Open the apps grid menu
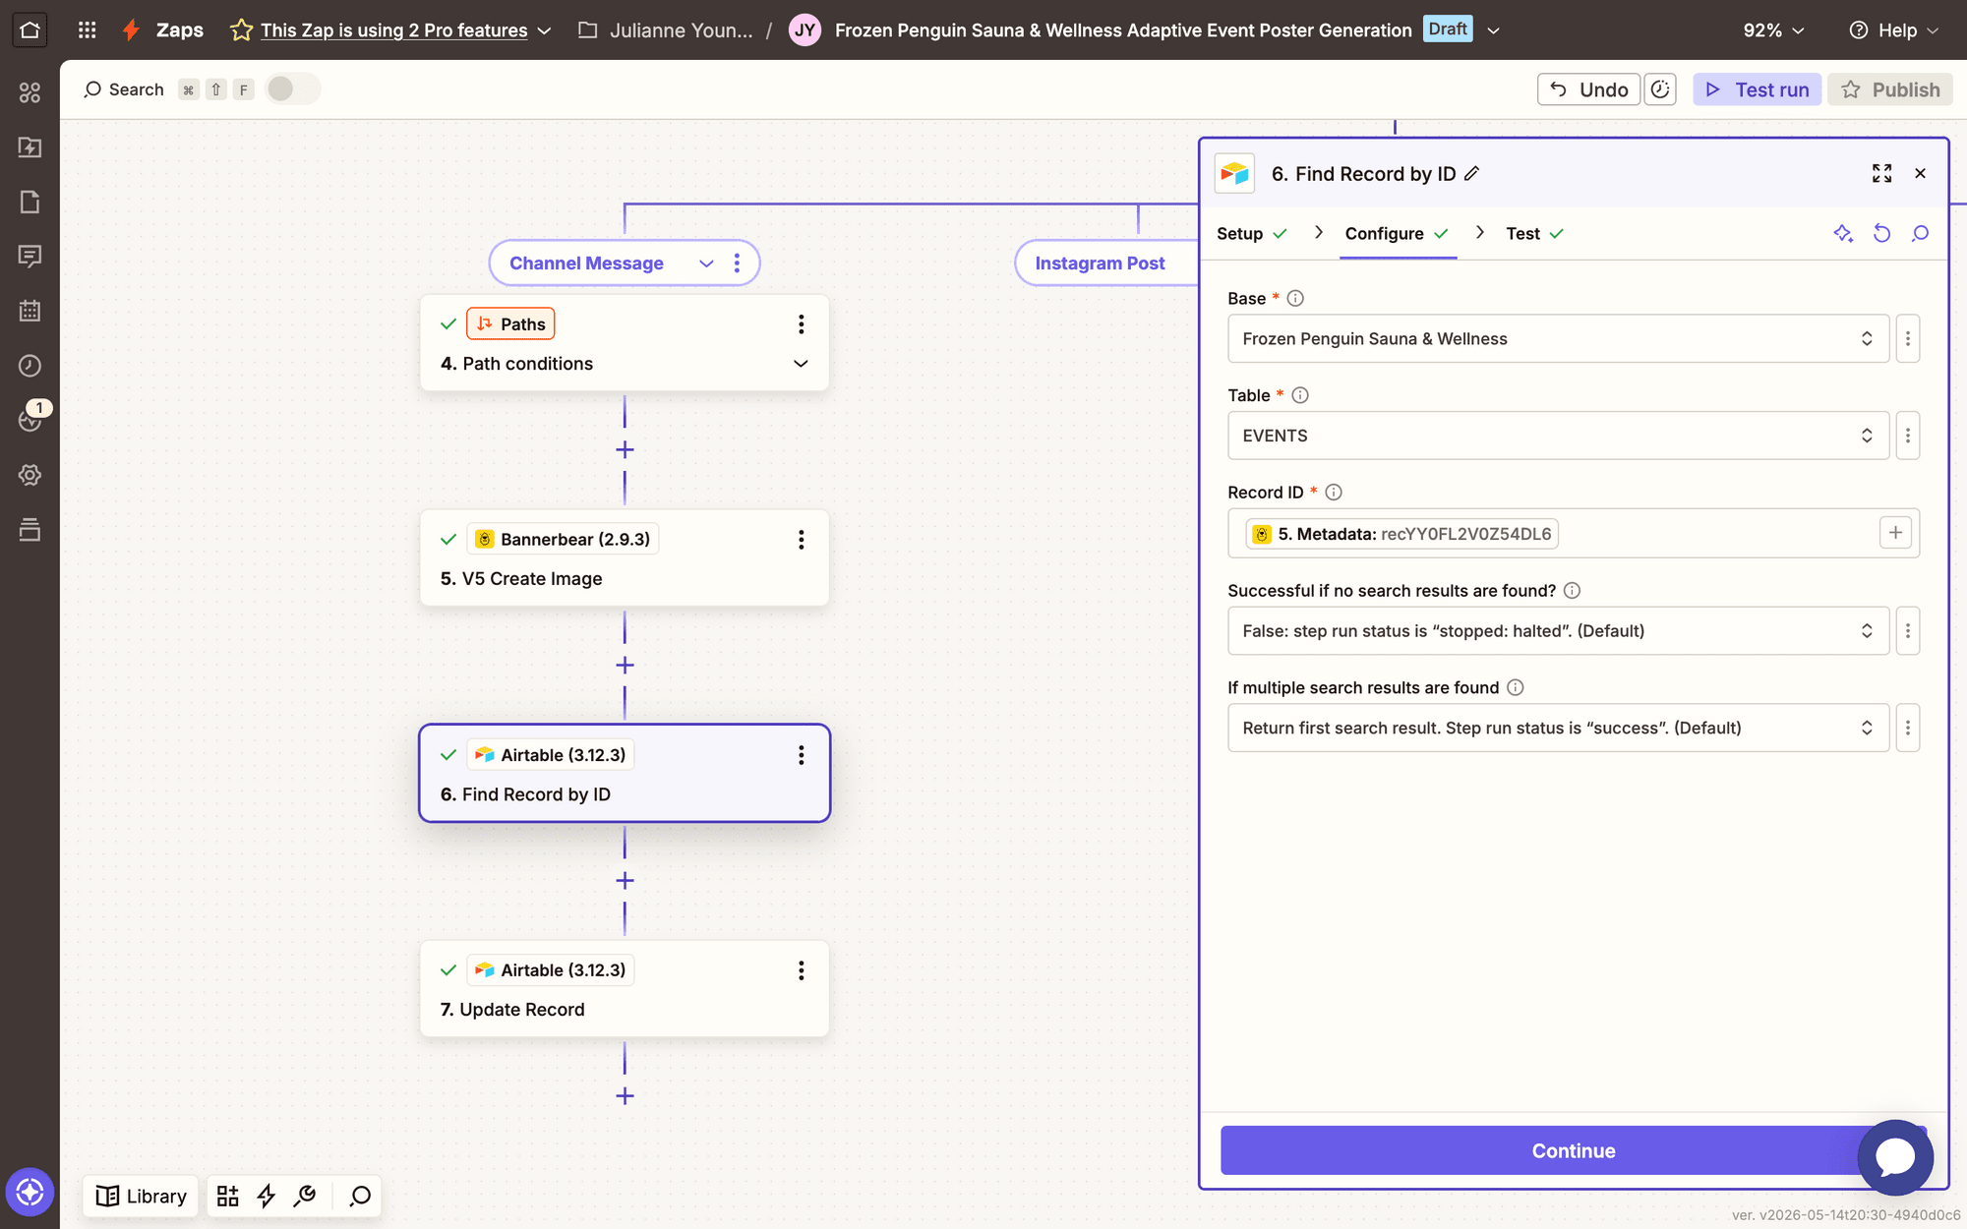This screenshot has width=1967, height=1229. click(87, 29)
